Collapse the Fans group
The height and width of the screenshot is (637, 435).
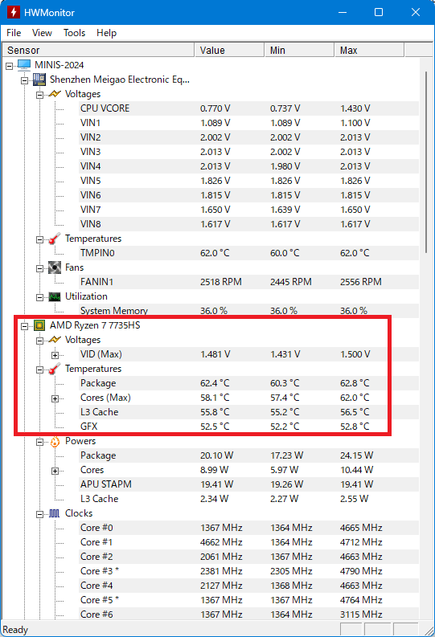[x=39, y=268]
